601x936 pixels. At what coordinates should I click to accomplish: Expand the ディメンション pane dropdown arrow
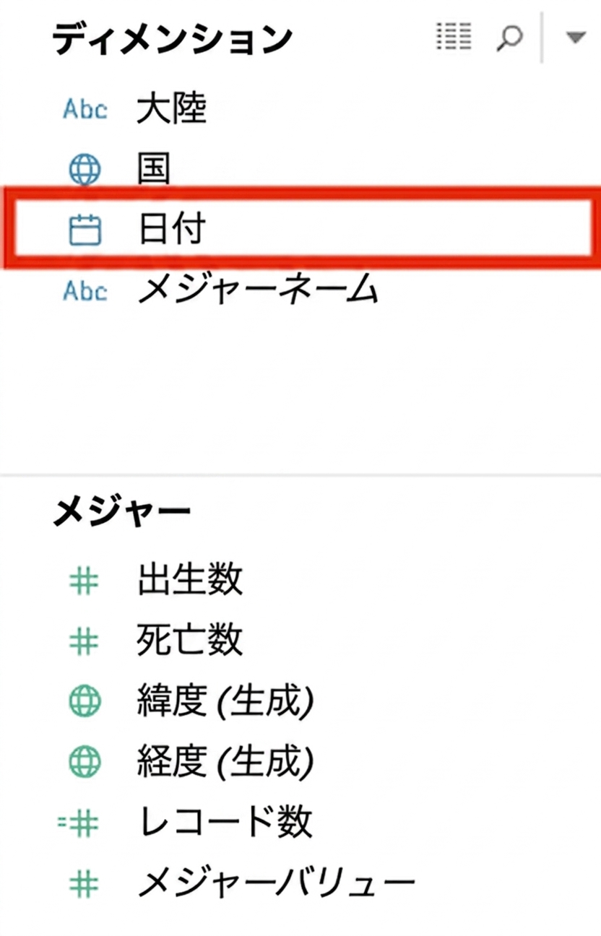point(576,38)
